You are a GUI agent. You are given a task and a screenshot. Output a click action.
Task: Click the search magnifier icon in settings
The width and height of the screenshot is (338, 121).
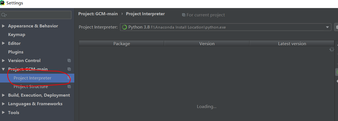[x=4, y=15]
